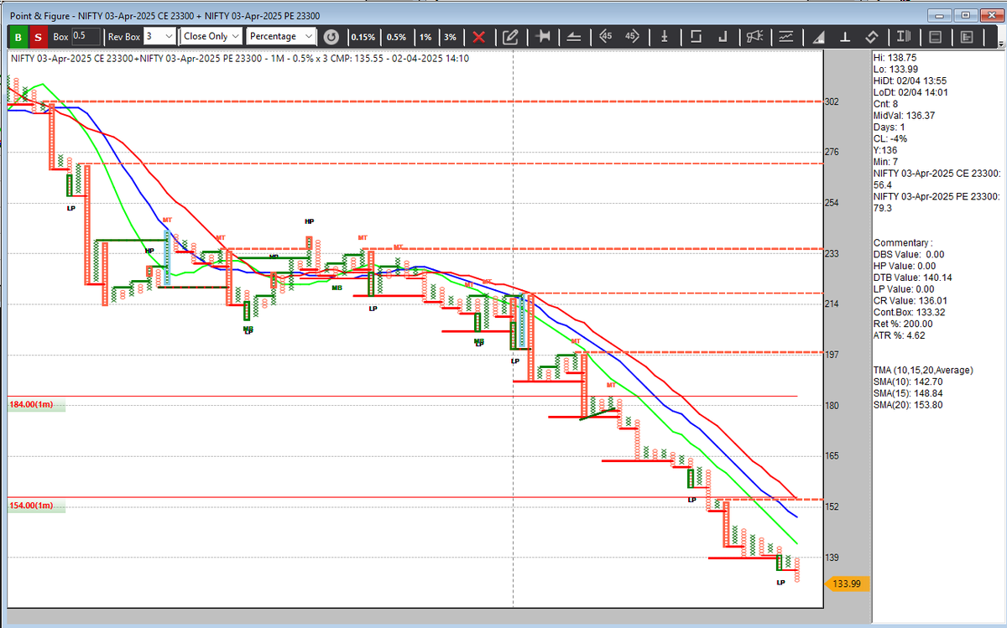Click the inverted T marker icon
Viewport: 1007px width, 628px height.
(846, 37)
